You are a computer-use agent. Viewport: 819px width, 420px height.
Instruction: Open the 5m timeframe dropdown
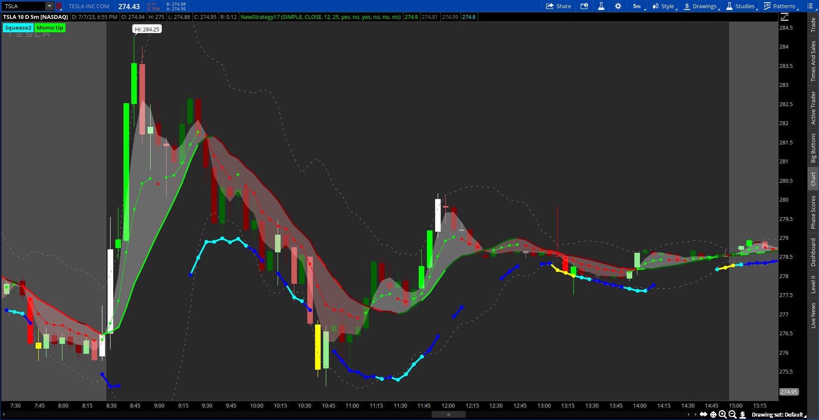click(x=637, y=6)
